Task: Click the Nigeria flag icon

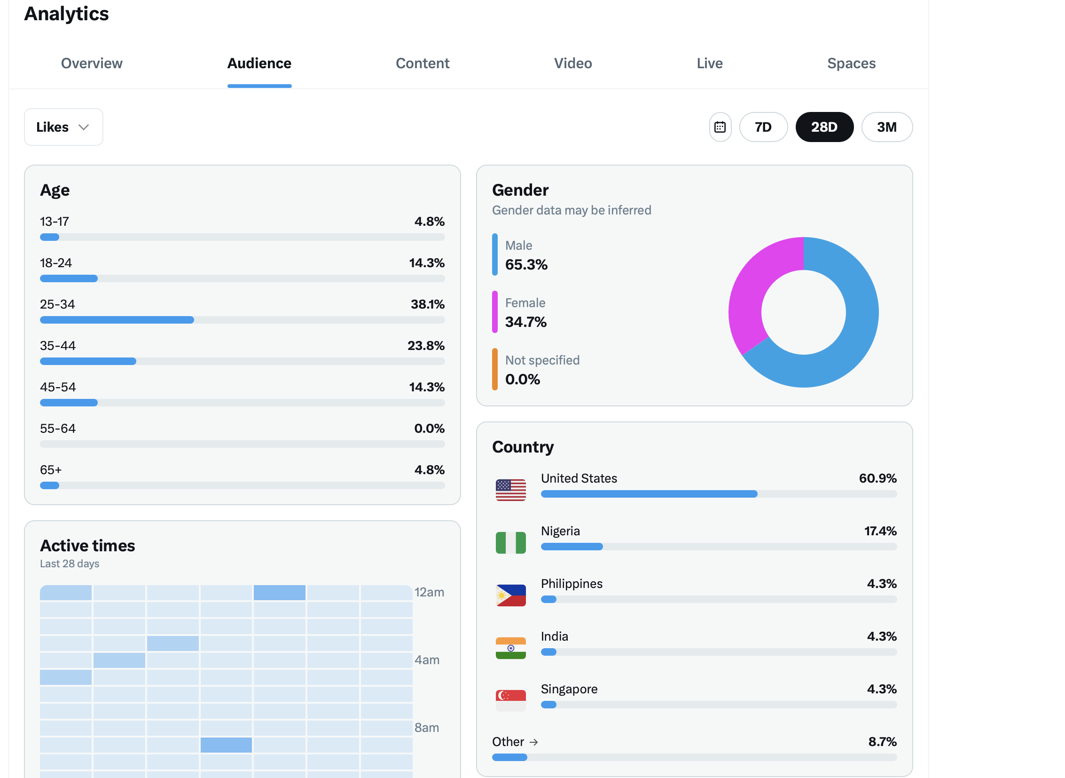Action: coord(510,542)
